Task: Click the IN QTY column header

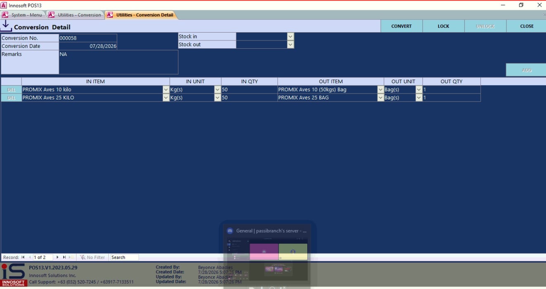Action: 249,81
